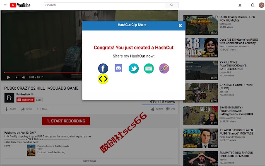Click the 8:09 / 10:11 time display
Viewport: 265px width, 166px height.
36,78
